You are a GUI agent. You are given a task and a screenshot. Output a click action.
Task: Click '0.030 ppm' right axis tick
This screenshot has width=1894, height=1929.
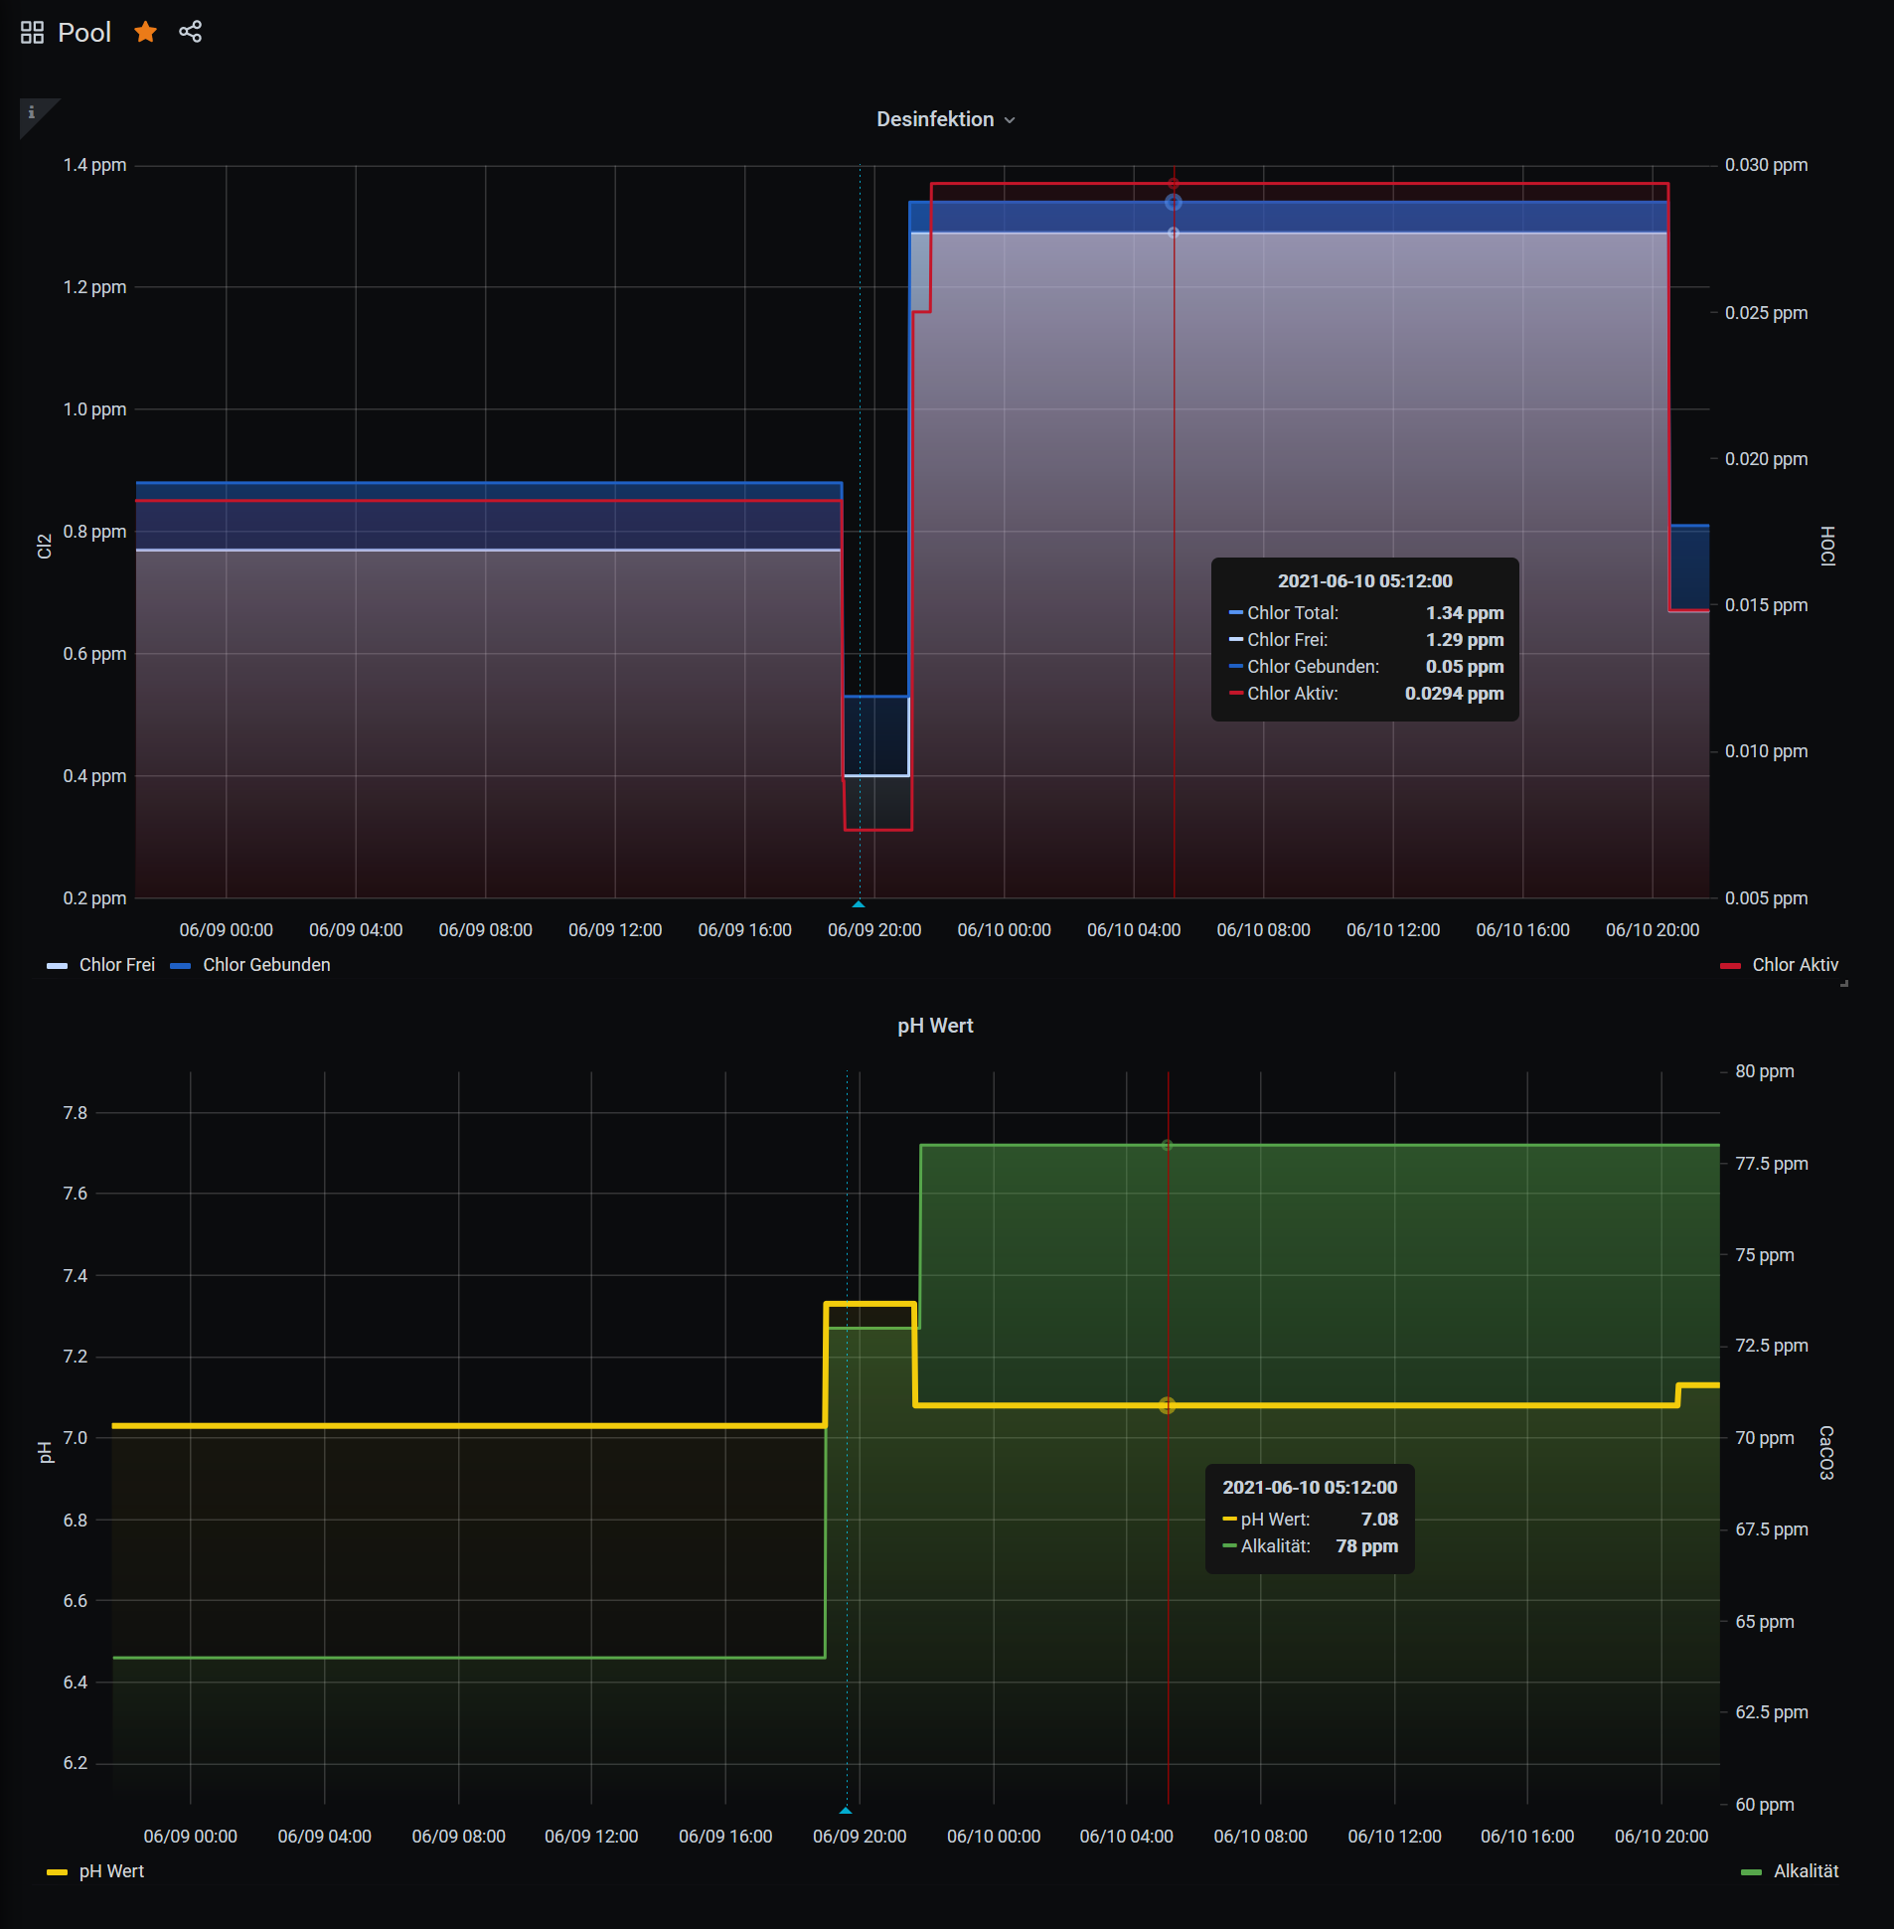point(1767,165)
